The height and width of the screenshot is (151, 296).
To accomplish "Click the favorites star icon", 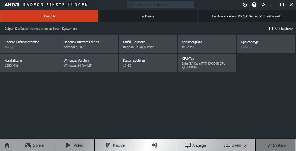I will [x=263, y=5].
